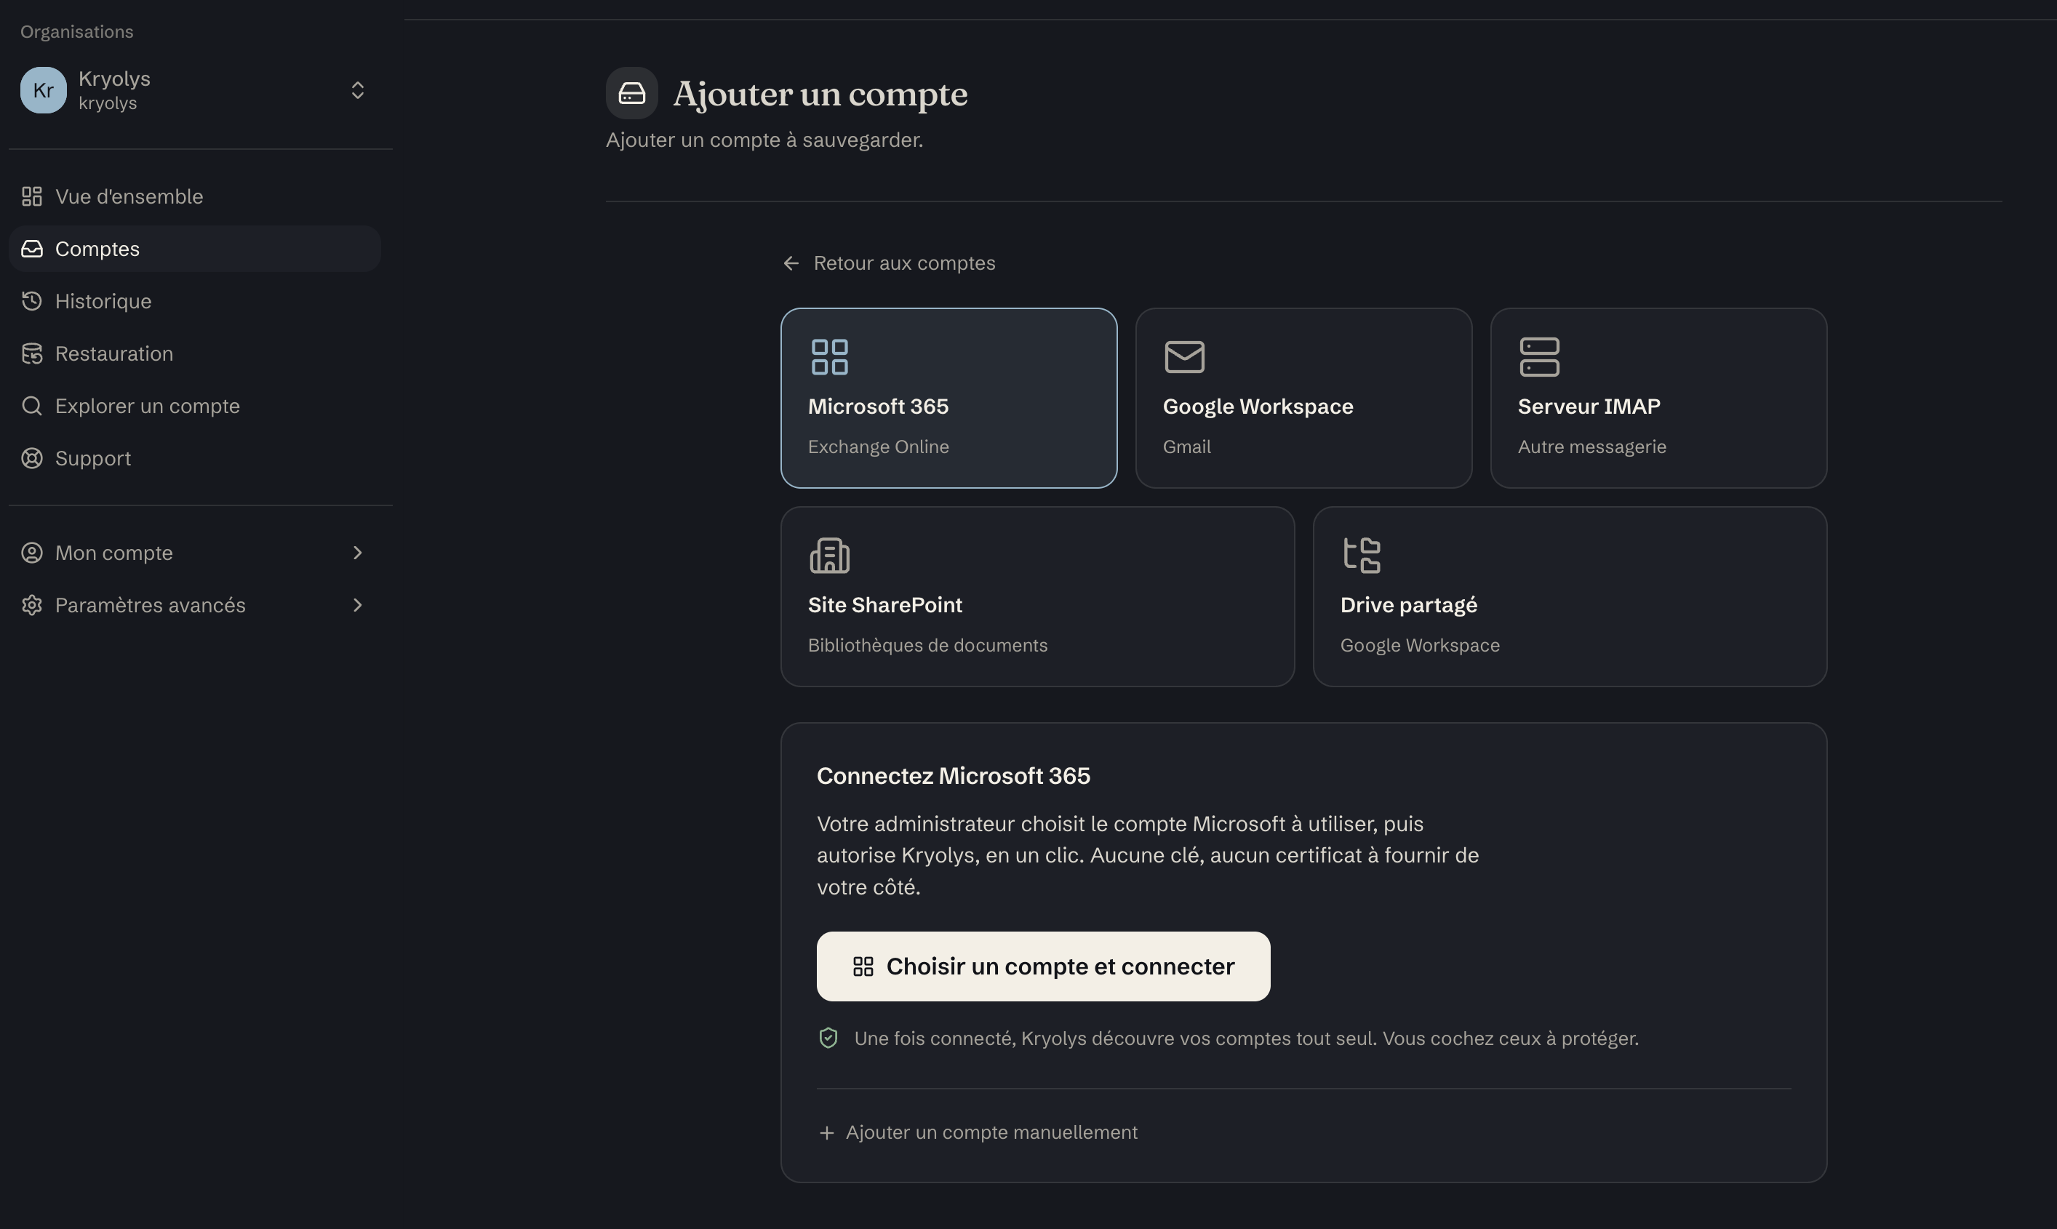Image resolution: width=2057 pixels, height=1229 pixels.
Task: Open the organisation switcher chevrons
Action: point(358,90)
